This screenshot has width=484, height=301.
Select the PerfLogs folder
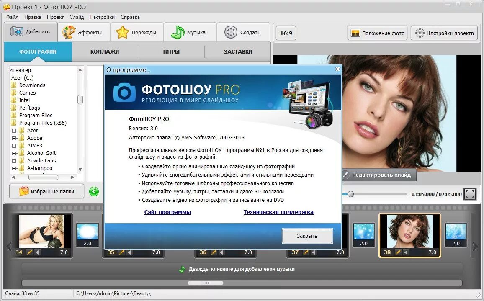click(x=29, y=108)
